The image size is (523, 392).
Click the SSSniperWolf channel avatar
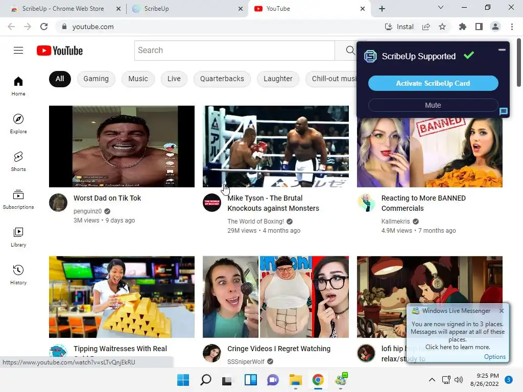tap(212, 353)
